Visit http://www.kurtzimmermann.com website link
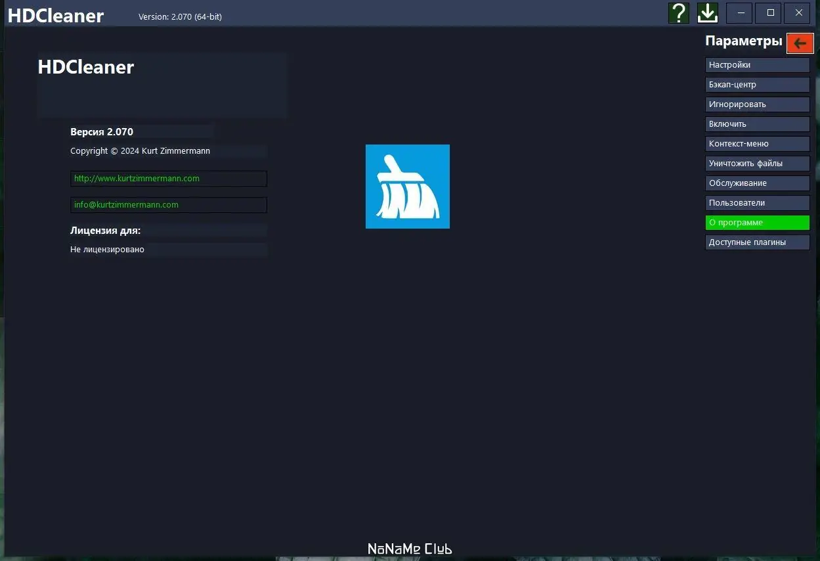820x561 pixels. (x=169, y=179)
